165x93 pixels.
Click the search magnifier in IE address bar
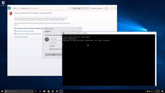pos(69,8)
